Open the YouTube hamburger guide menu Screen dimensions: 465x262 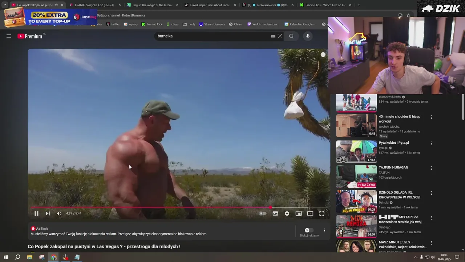click(9, 36)
